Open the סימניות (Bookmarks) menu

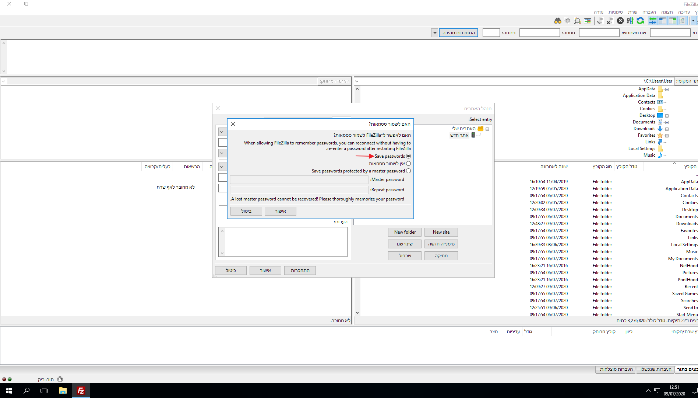616,12
